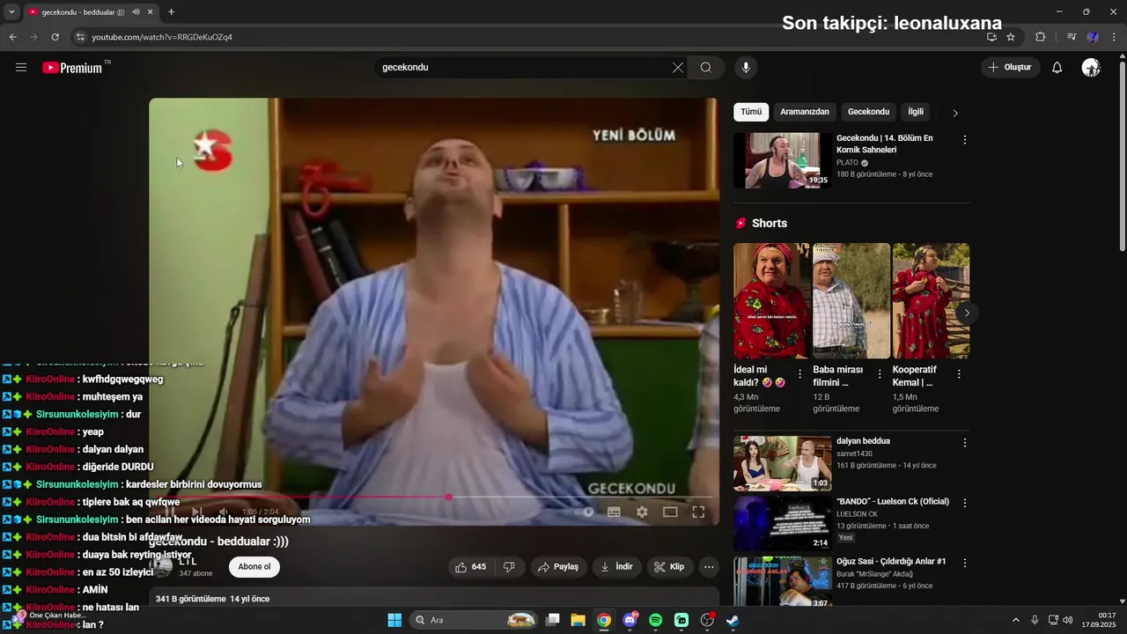Screen dimensions: 1127x634
Task: Open Oğuz Sasi Çıldırdığı Anlar thumbnail
Action: (x=783, y=581)
